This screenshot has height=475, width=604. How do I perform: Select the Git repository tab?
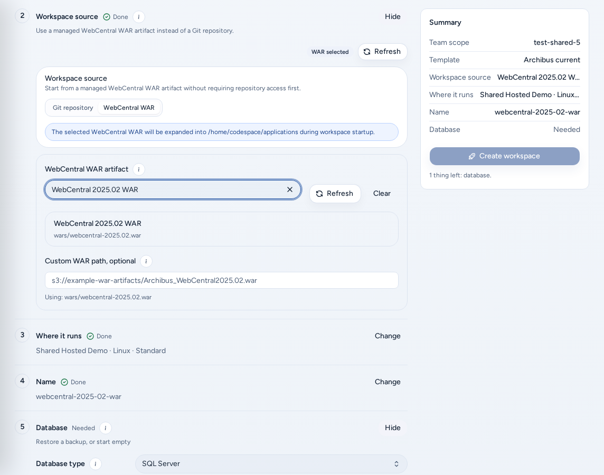[x=73, y=108]
